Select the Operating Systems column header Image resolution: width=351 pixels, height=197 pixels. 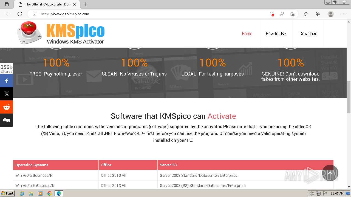(x=56, y=165)
